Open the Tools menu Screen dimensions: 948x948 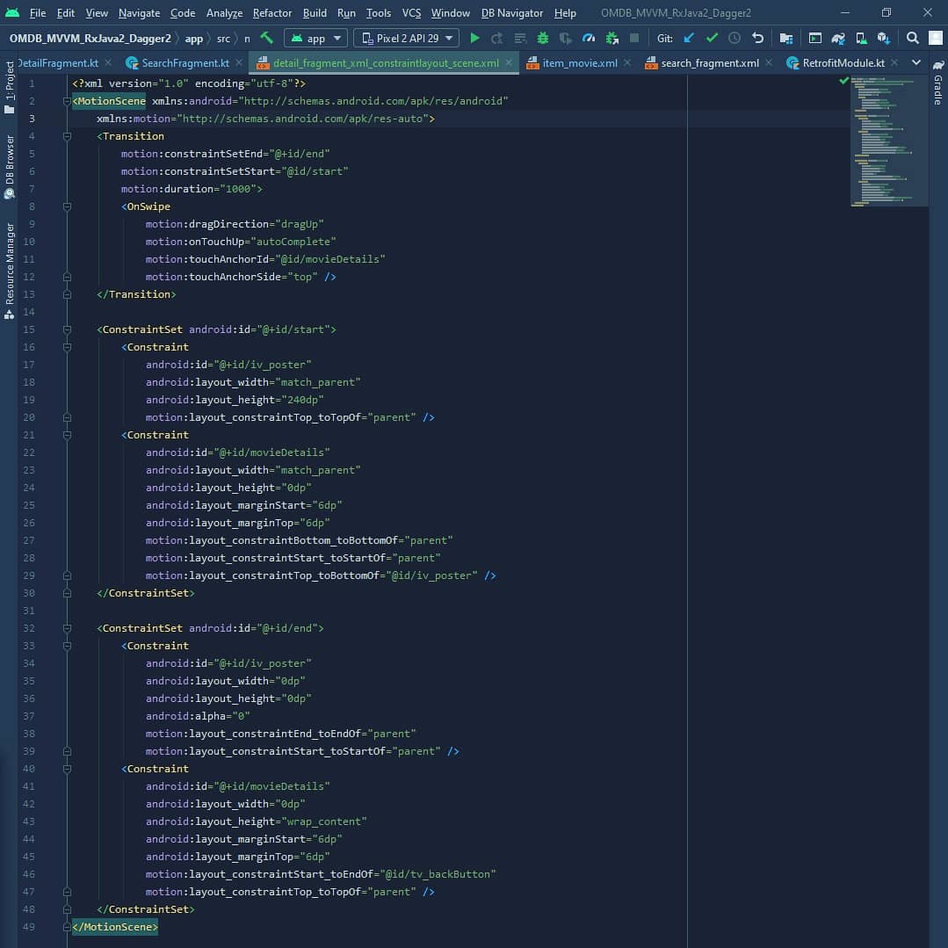(x=379, y=12)
